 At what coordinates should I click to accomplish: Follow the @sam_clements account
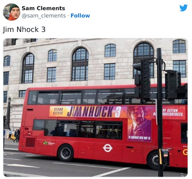tap(80, 16)
